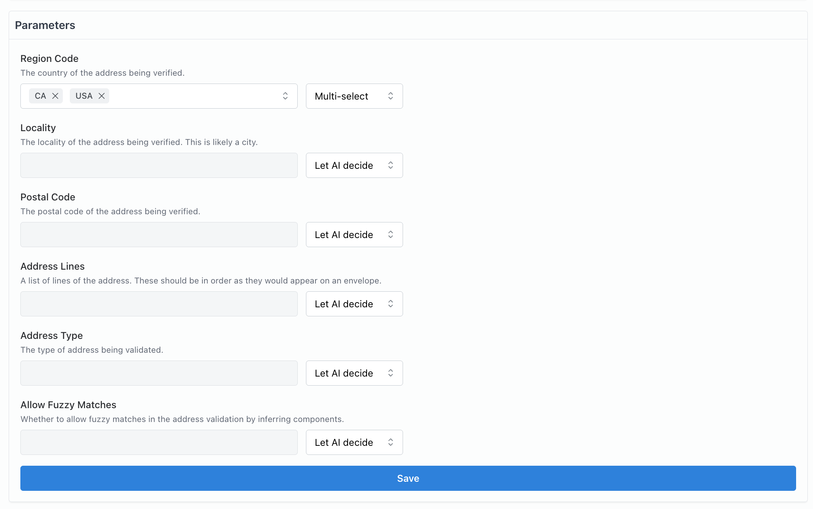Remove the CA region tag
Viewport: 813px width, 509px height.
55,96
